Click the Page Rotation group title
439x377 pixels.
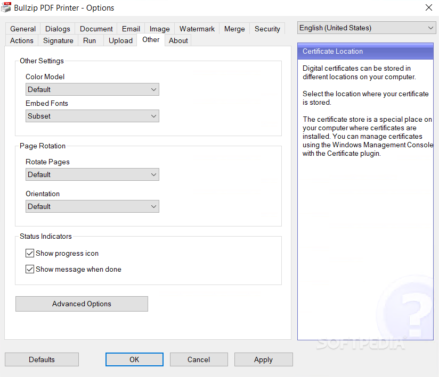43,146
